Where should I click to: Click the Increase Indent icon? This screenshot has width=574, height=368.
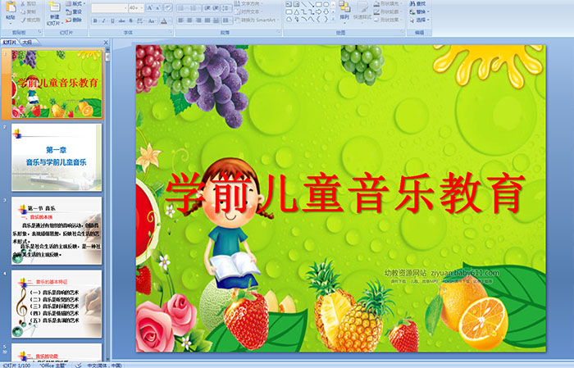tap(216, 8)
